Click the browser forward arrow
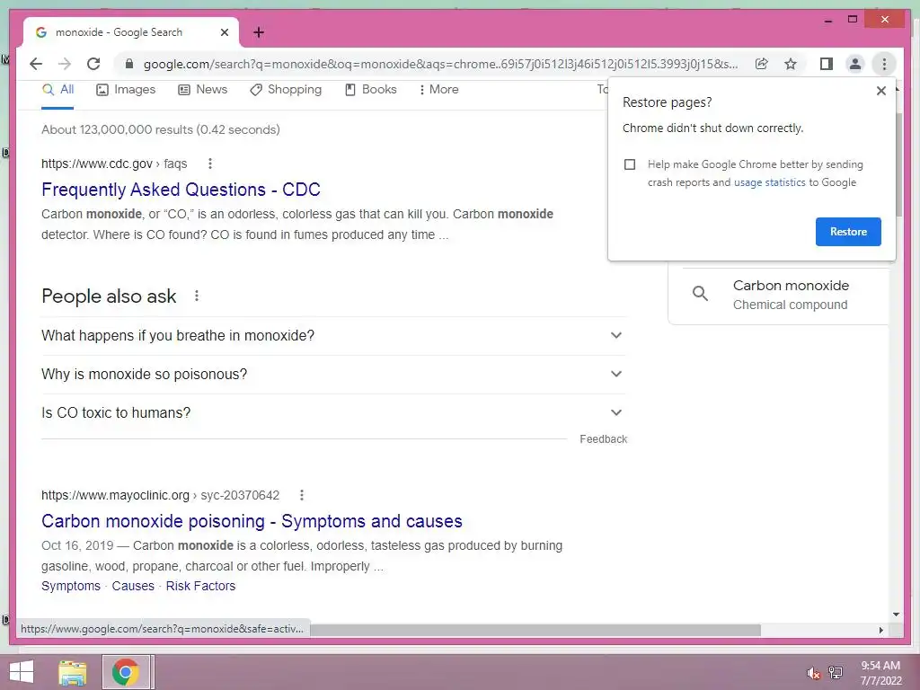920x690 pixels. pos(65,64)
